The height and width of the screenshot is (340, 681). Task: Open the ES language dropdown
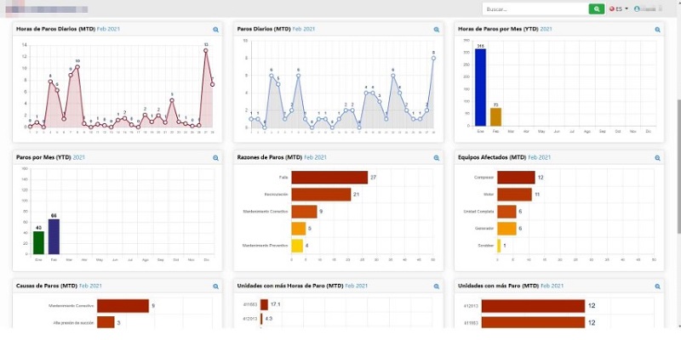pyautogui.click(x=619, y=8)
